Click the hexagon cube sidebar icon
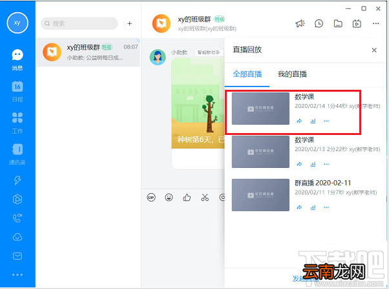This screenshot has height=290, width=389. coord(17,199)
